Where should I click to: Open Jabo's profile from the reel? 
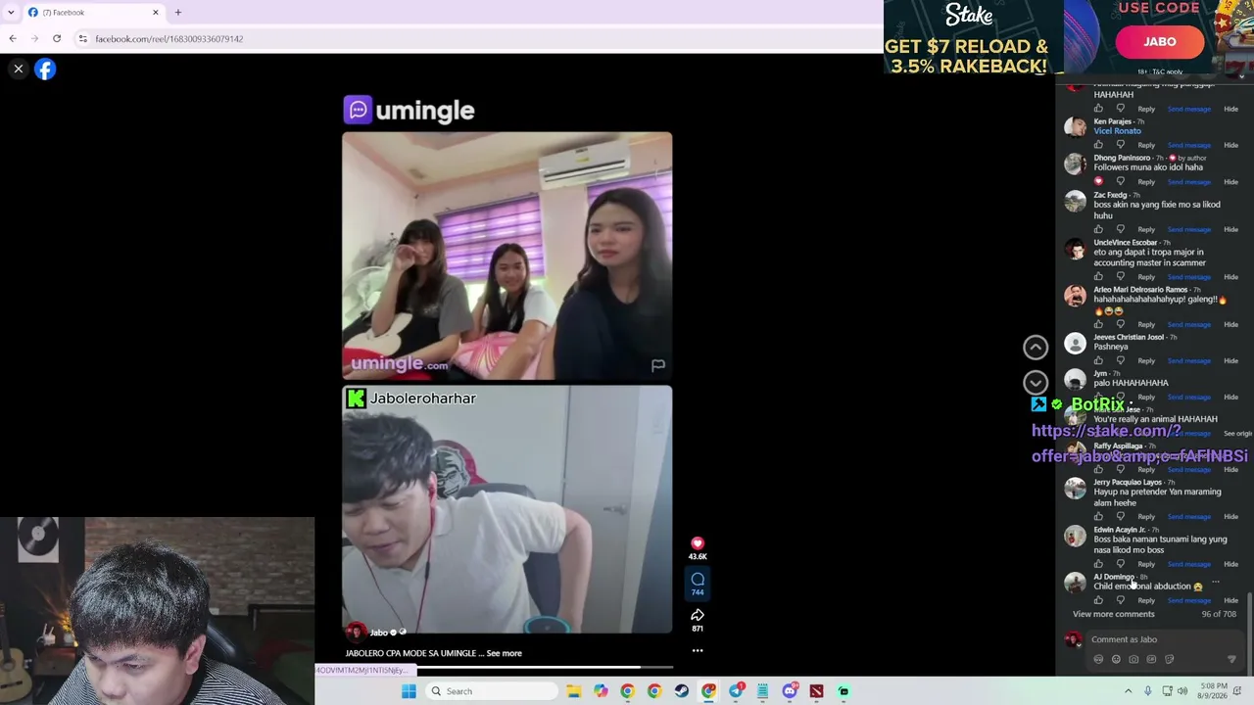[378, 633]
